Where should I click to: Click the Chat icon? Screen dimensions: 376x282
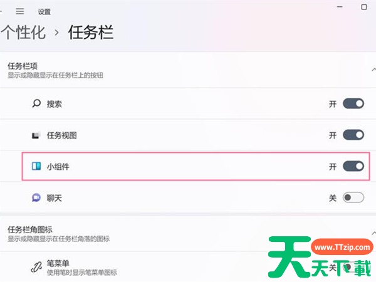36,197
